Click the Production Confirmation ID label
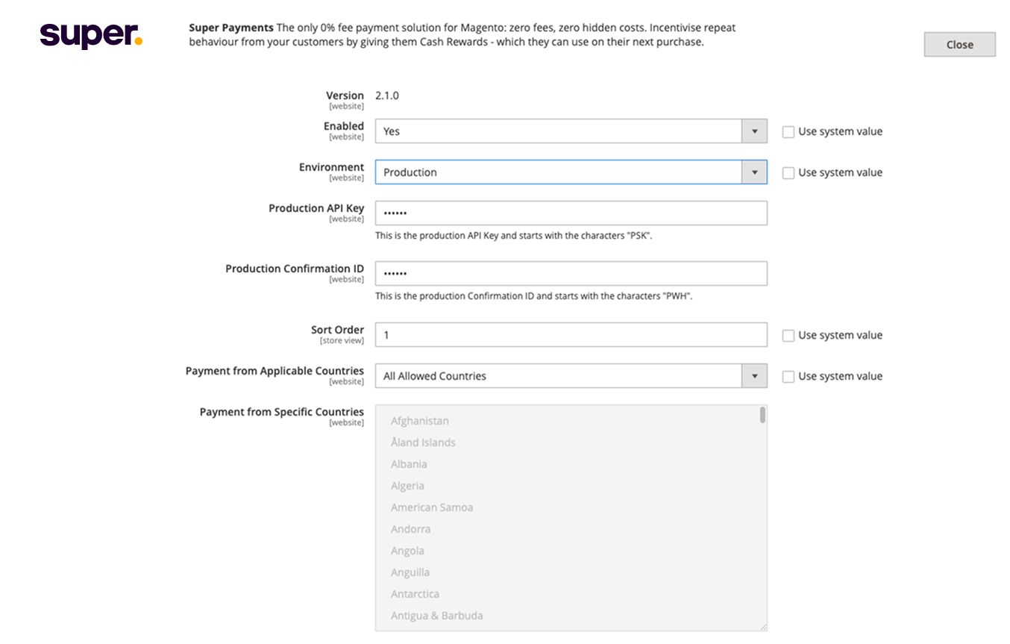 coord(295,269)
